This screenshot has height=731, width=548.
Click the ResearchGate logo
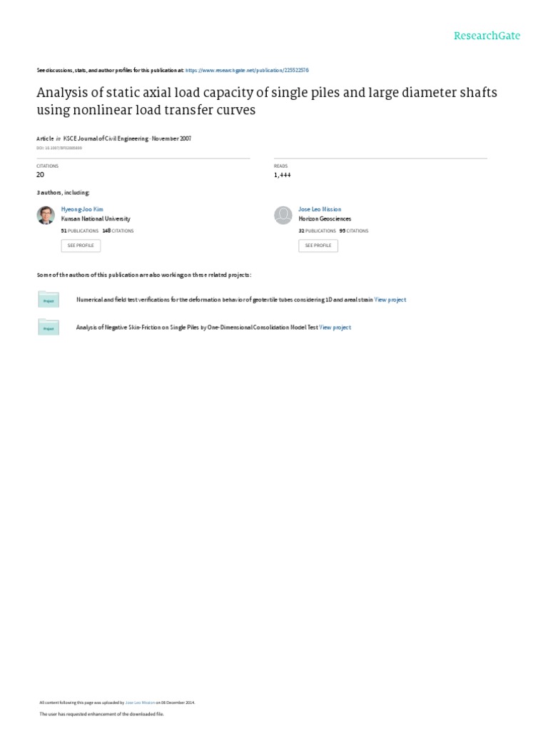coord(487,36)
